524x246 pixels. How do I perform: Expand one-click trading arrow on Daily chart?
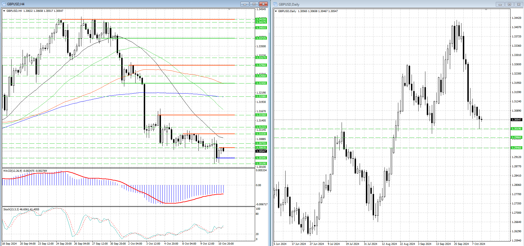276,11
